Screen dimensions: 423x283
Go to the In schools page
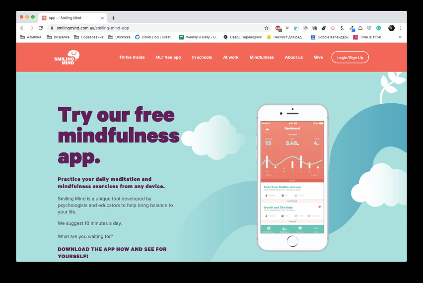[202, 57]
